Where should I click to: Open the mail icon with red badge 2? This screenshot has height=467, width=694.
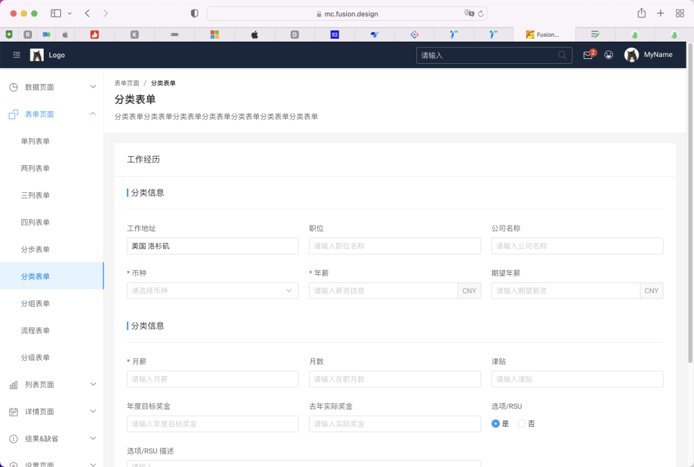[588, 55]
